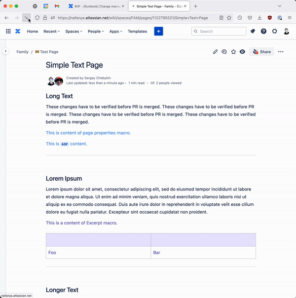Click the ADF status lozenge
The width and height of the screenshot is (296, 298).
click(65, 144)
